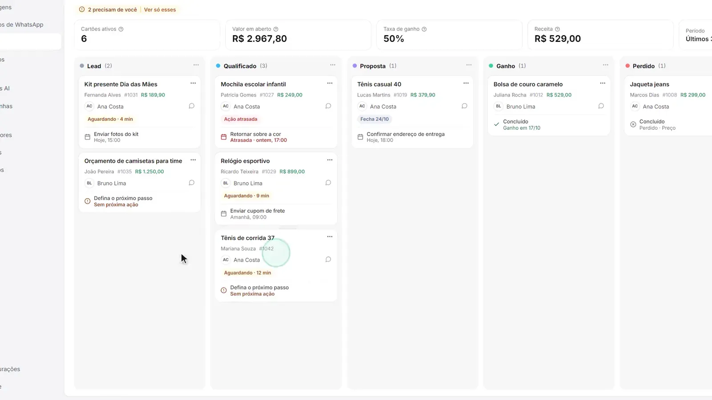Open chat icon on Relógio esportivo card
The image size is (712, 400).
pyautogui.click(x=328, y=183)
